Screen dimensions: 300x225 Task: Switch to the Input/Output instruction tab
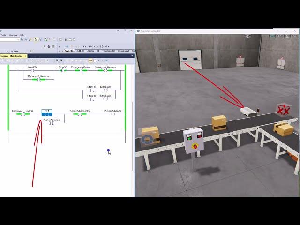coord(123,51)
